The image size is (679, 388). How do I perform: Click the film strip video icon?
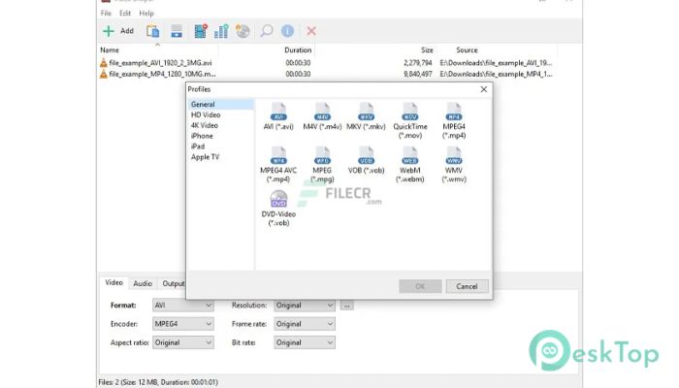(201, 31)
